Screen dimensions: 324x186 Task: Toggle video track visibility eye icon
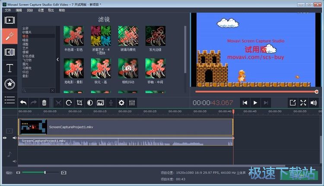(x=5, y=138)
